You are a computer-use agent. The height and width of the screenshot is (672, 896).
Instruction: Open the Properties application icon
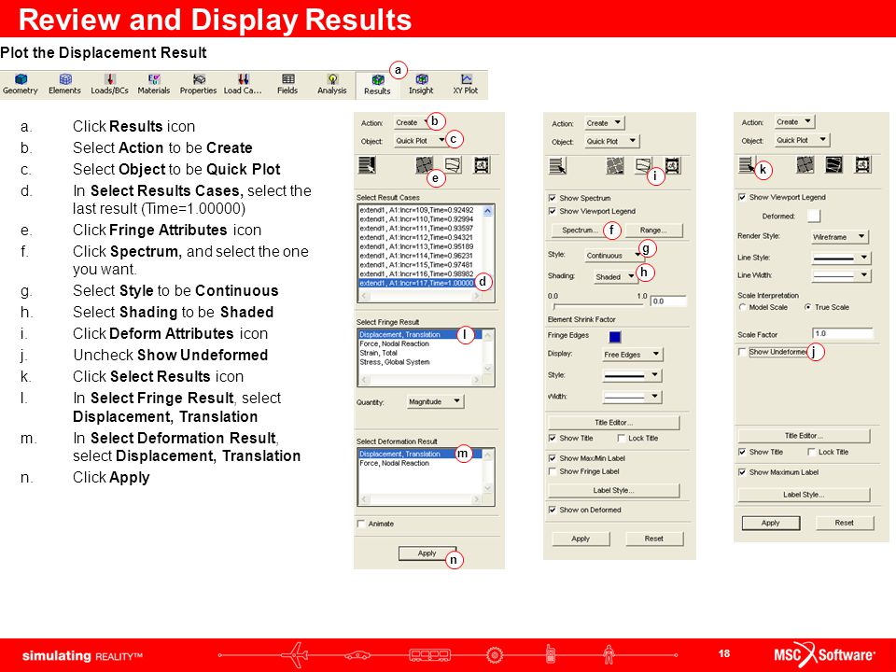coord(198,85)
